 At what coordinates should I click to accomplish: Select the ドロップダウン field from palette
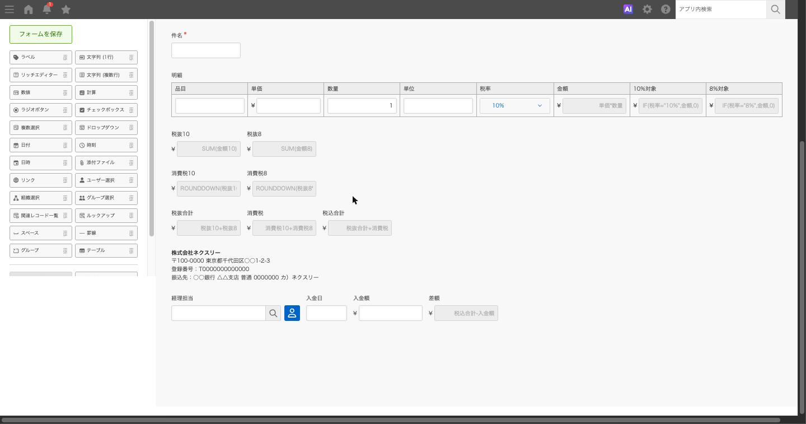tap(106, 128)
